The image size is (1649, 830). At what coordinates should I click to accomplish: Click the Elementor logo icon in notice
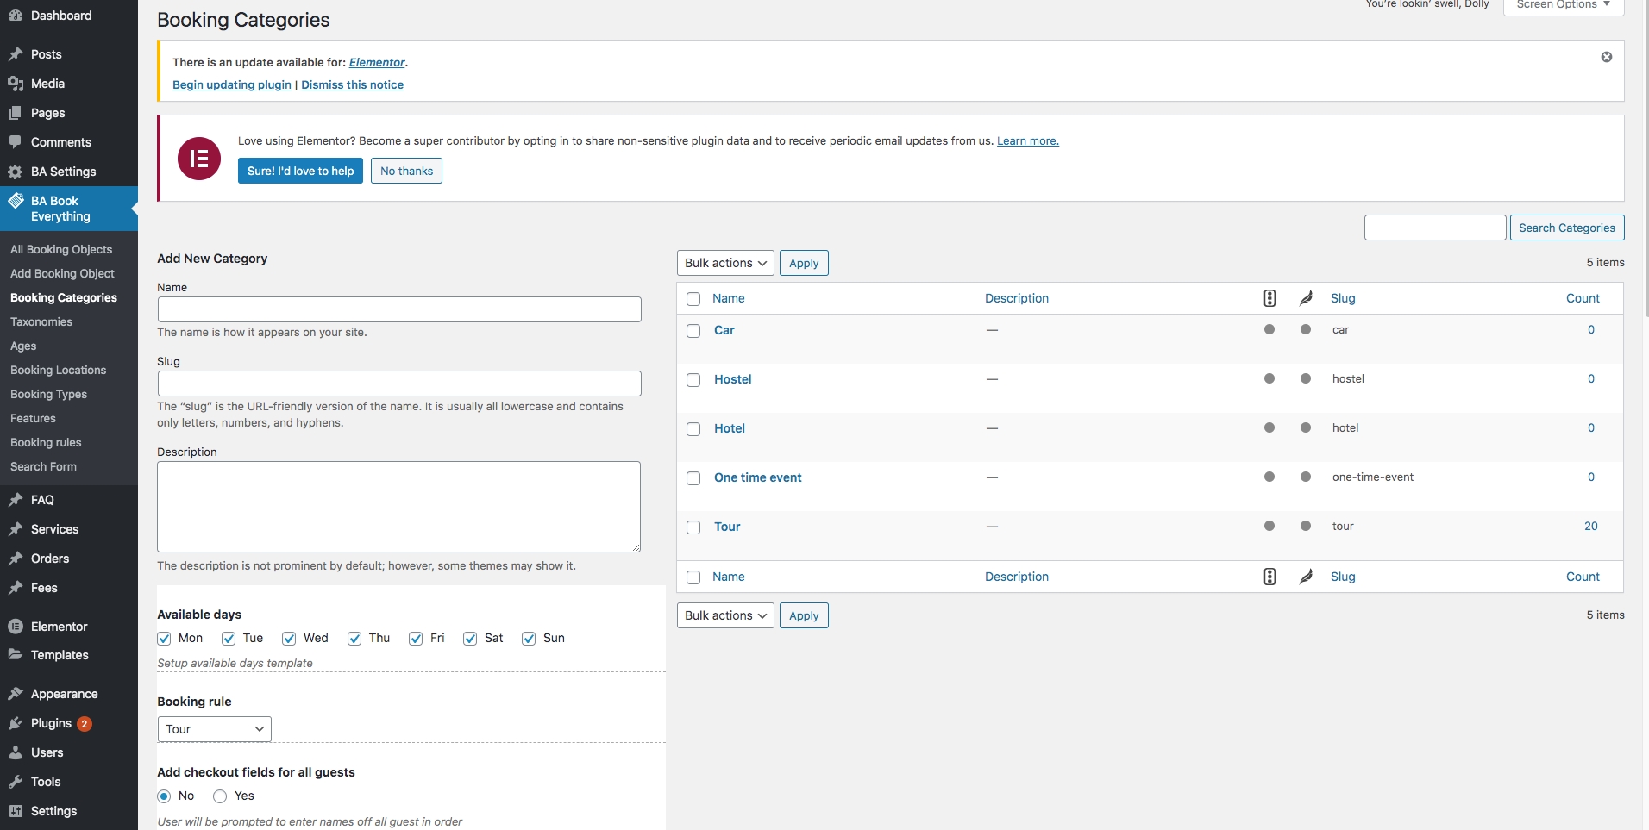tap(199, 159)
